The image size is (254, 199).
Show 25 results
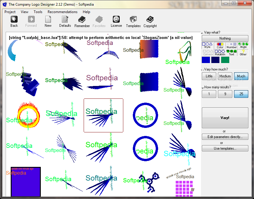coord(241,94)
